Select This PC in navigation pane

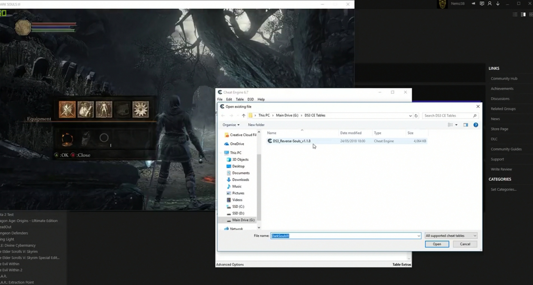[233, 153]
